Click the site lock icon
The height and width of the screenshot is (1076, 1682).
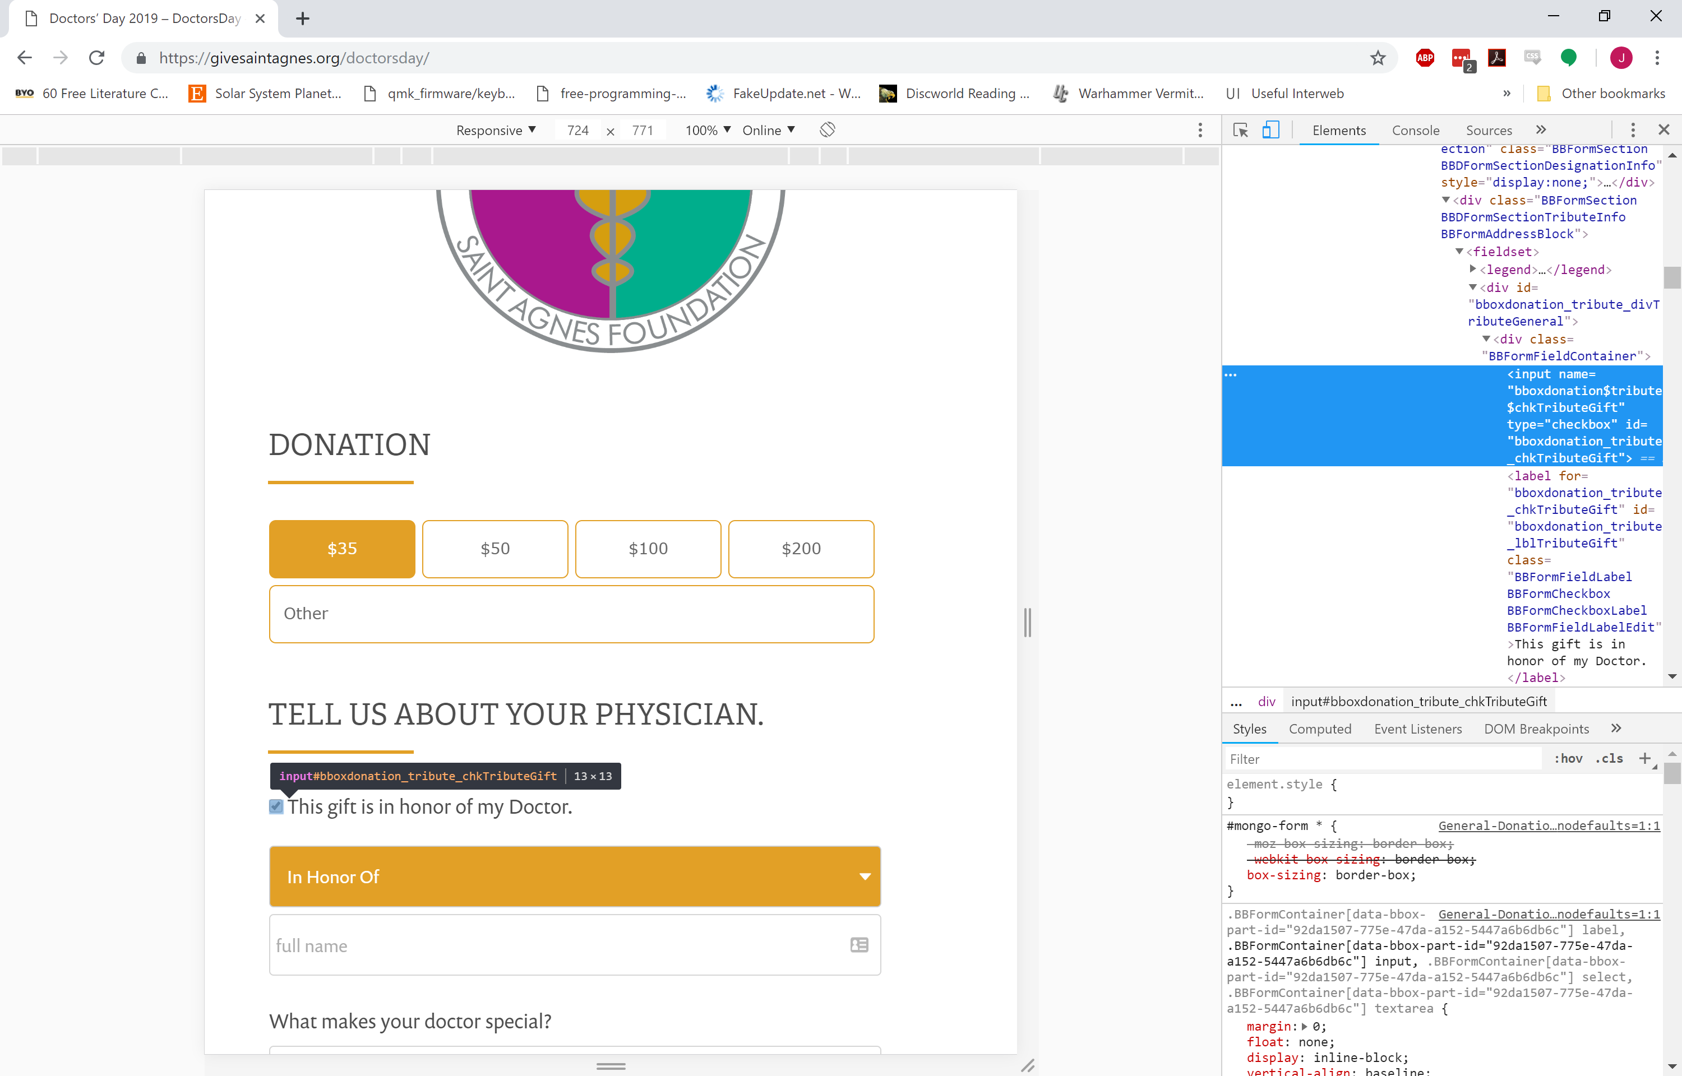tap(141, 58)
